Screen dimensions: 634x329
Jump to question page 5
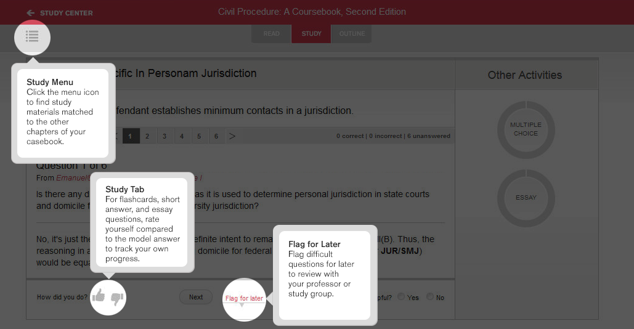pyautogui.click(x=199, y=136)
